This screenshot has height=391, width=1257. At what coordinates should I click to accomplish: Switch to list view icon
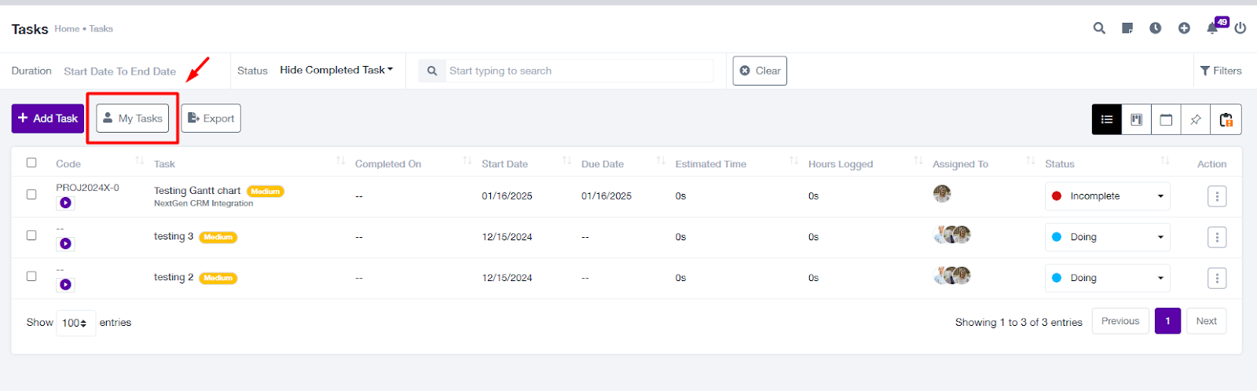tap(1107, 119)
